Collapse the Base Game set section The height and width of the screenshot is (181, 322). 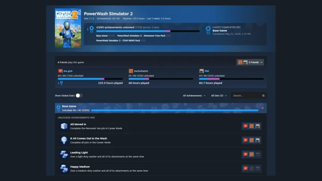click(263, 108)
